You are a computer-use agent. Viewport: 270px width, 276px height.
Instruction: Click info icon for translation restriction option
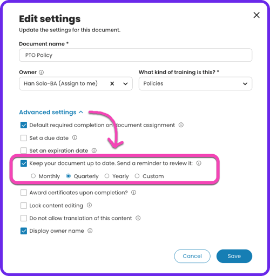point(138,218)
